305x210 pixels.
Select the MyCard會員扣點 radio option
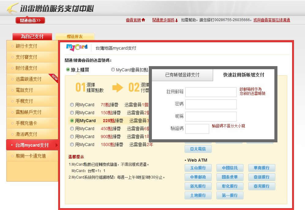click(113, 69)
